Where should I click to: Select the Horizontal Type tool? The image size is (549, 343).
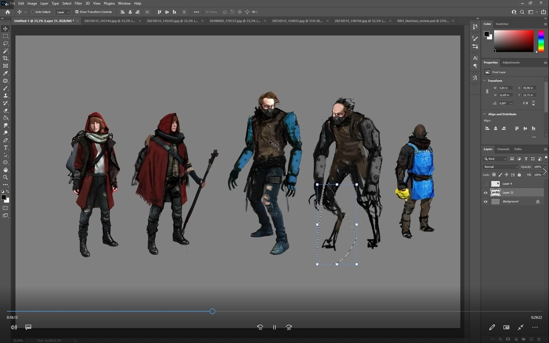pyautogui.click(x=5, y=148)
